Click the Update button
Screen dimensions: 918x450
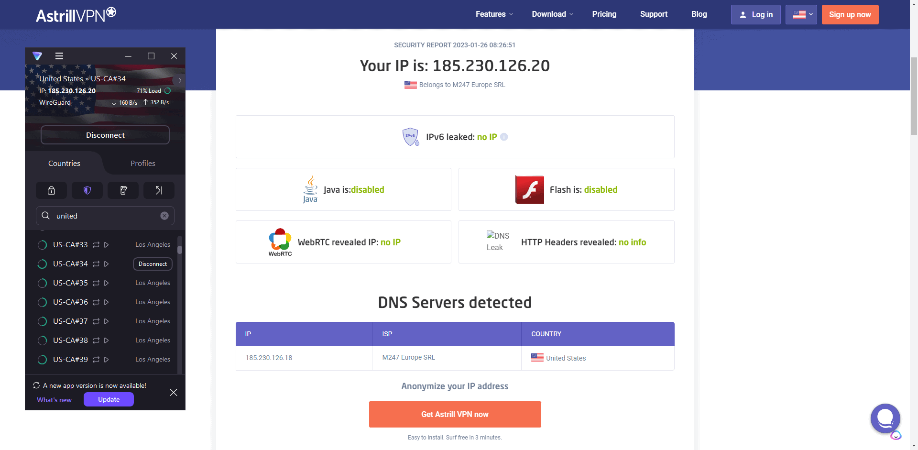tap(109, 399)
